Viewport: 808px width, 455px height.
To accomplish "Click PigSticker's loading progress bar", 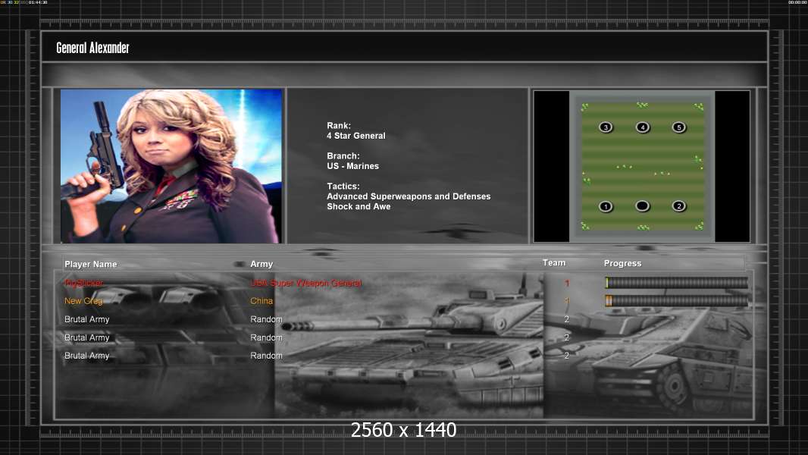I will click(x=677, y=282).
